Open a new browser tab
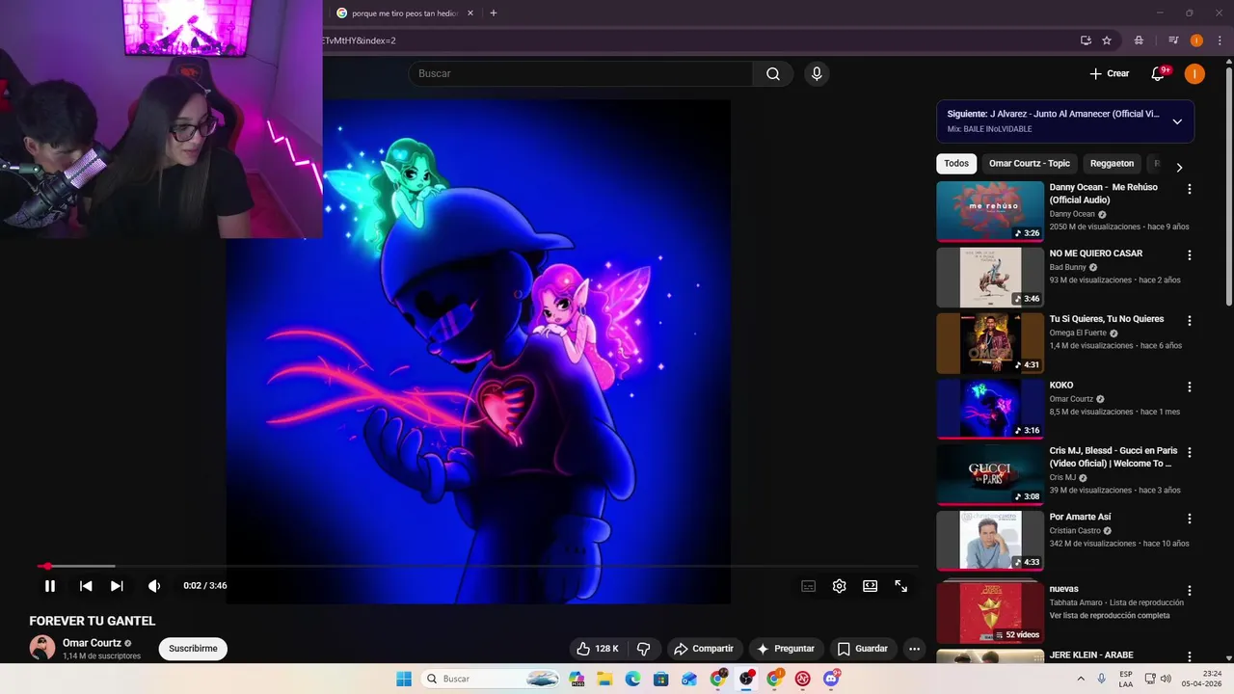Viewport: 1234px width, 694px height. pyautogui.click(x=494, y=13)
